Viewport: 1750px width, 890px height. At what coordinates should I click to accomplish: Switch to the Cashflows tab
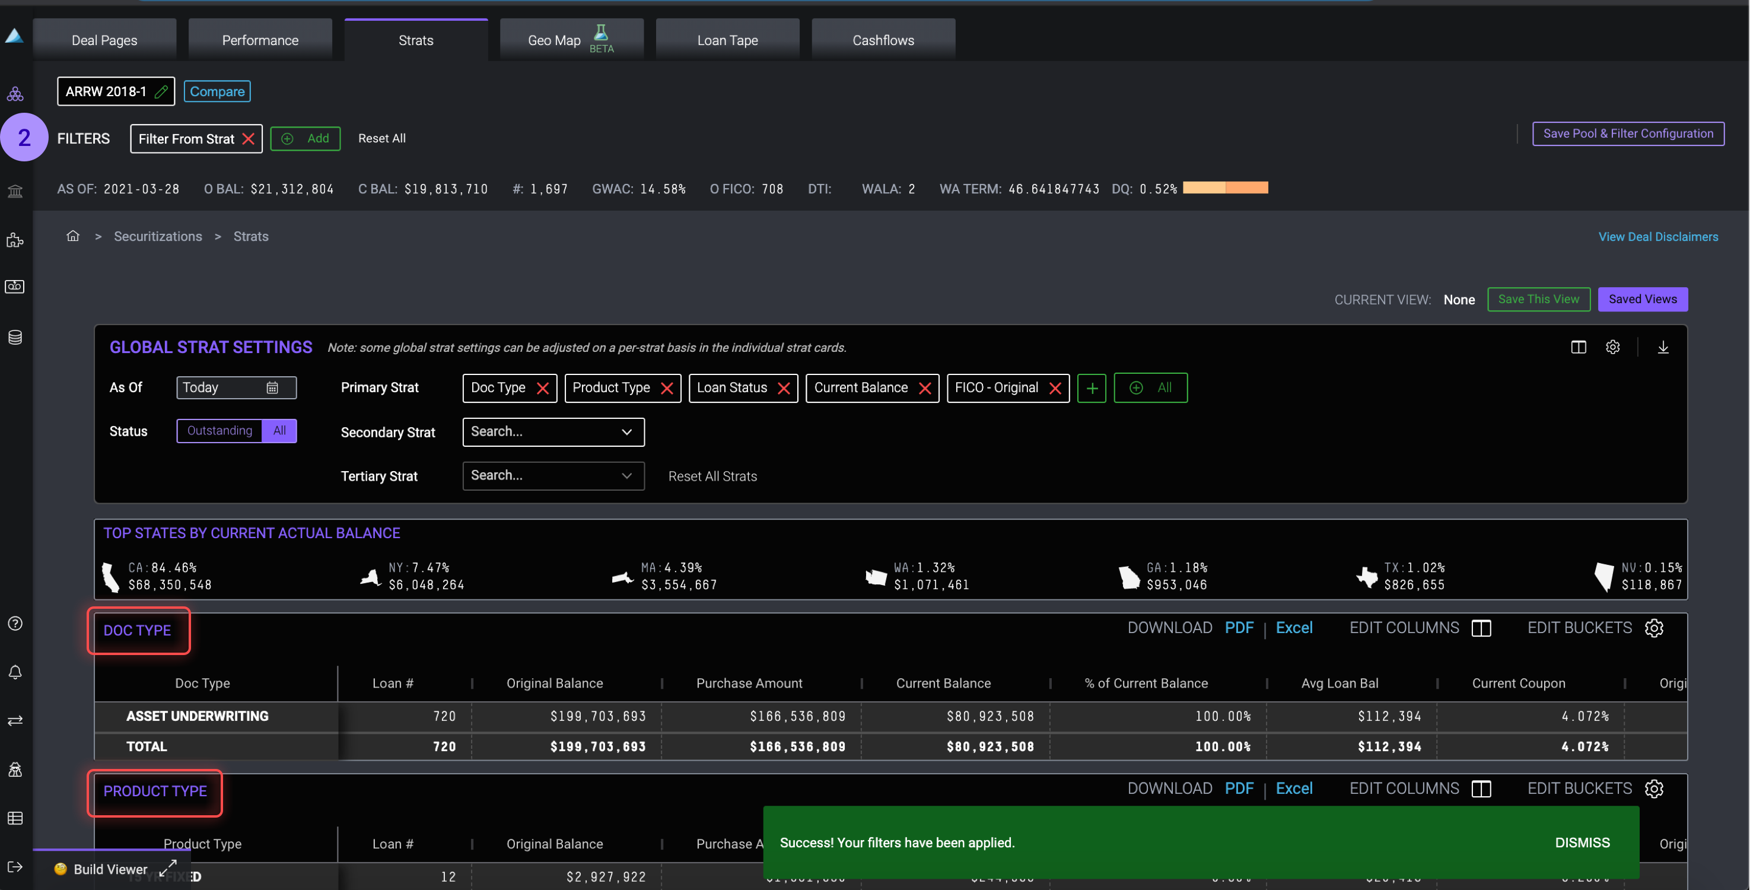(883, 40)
